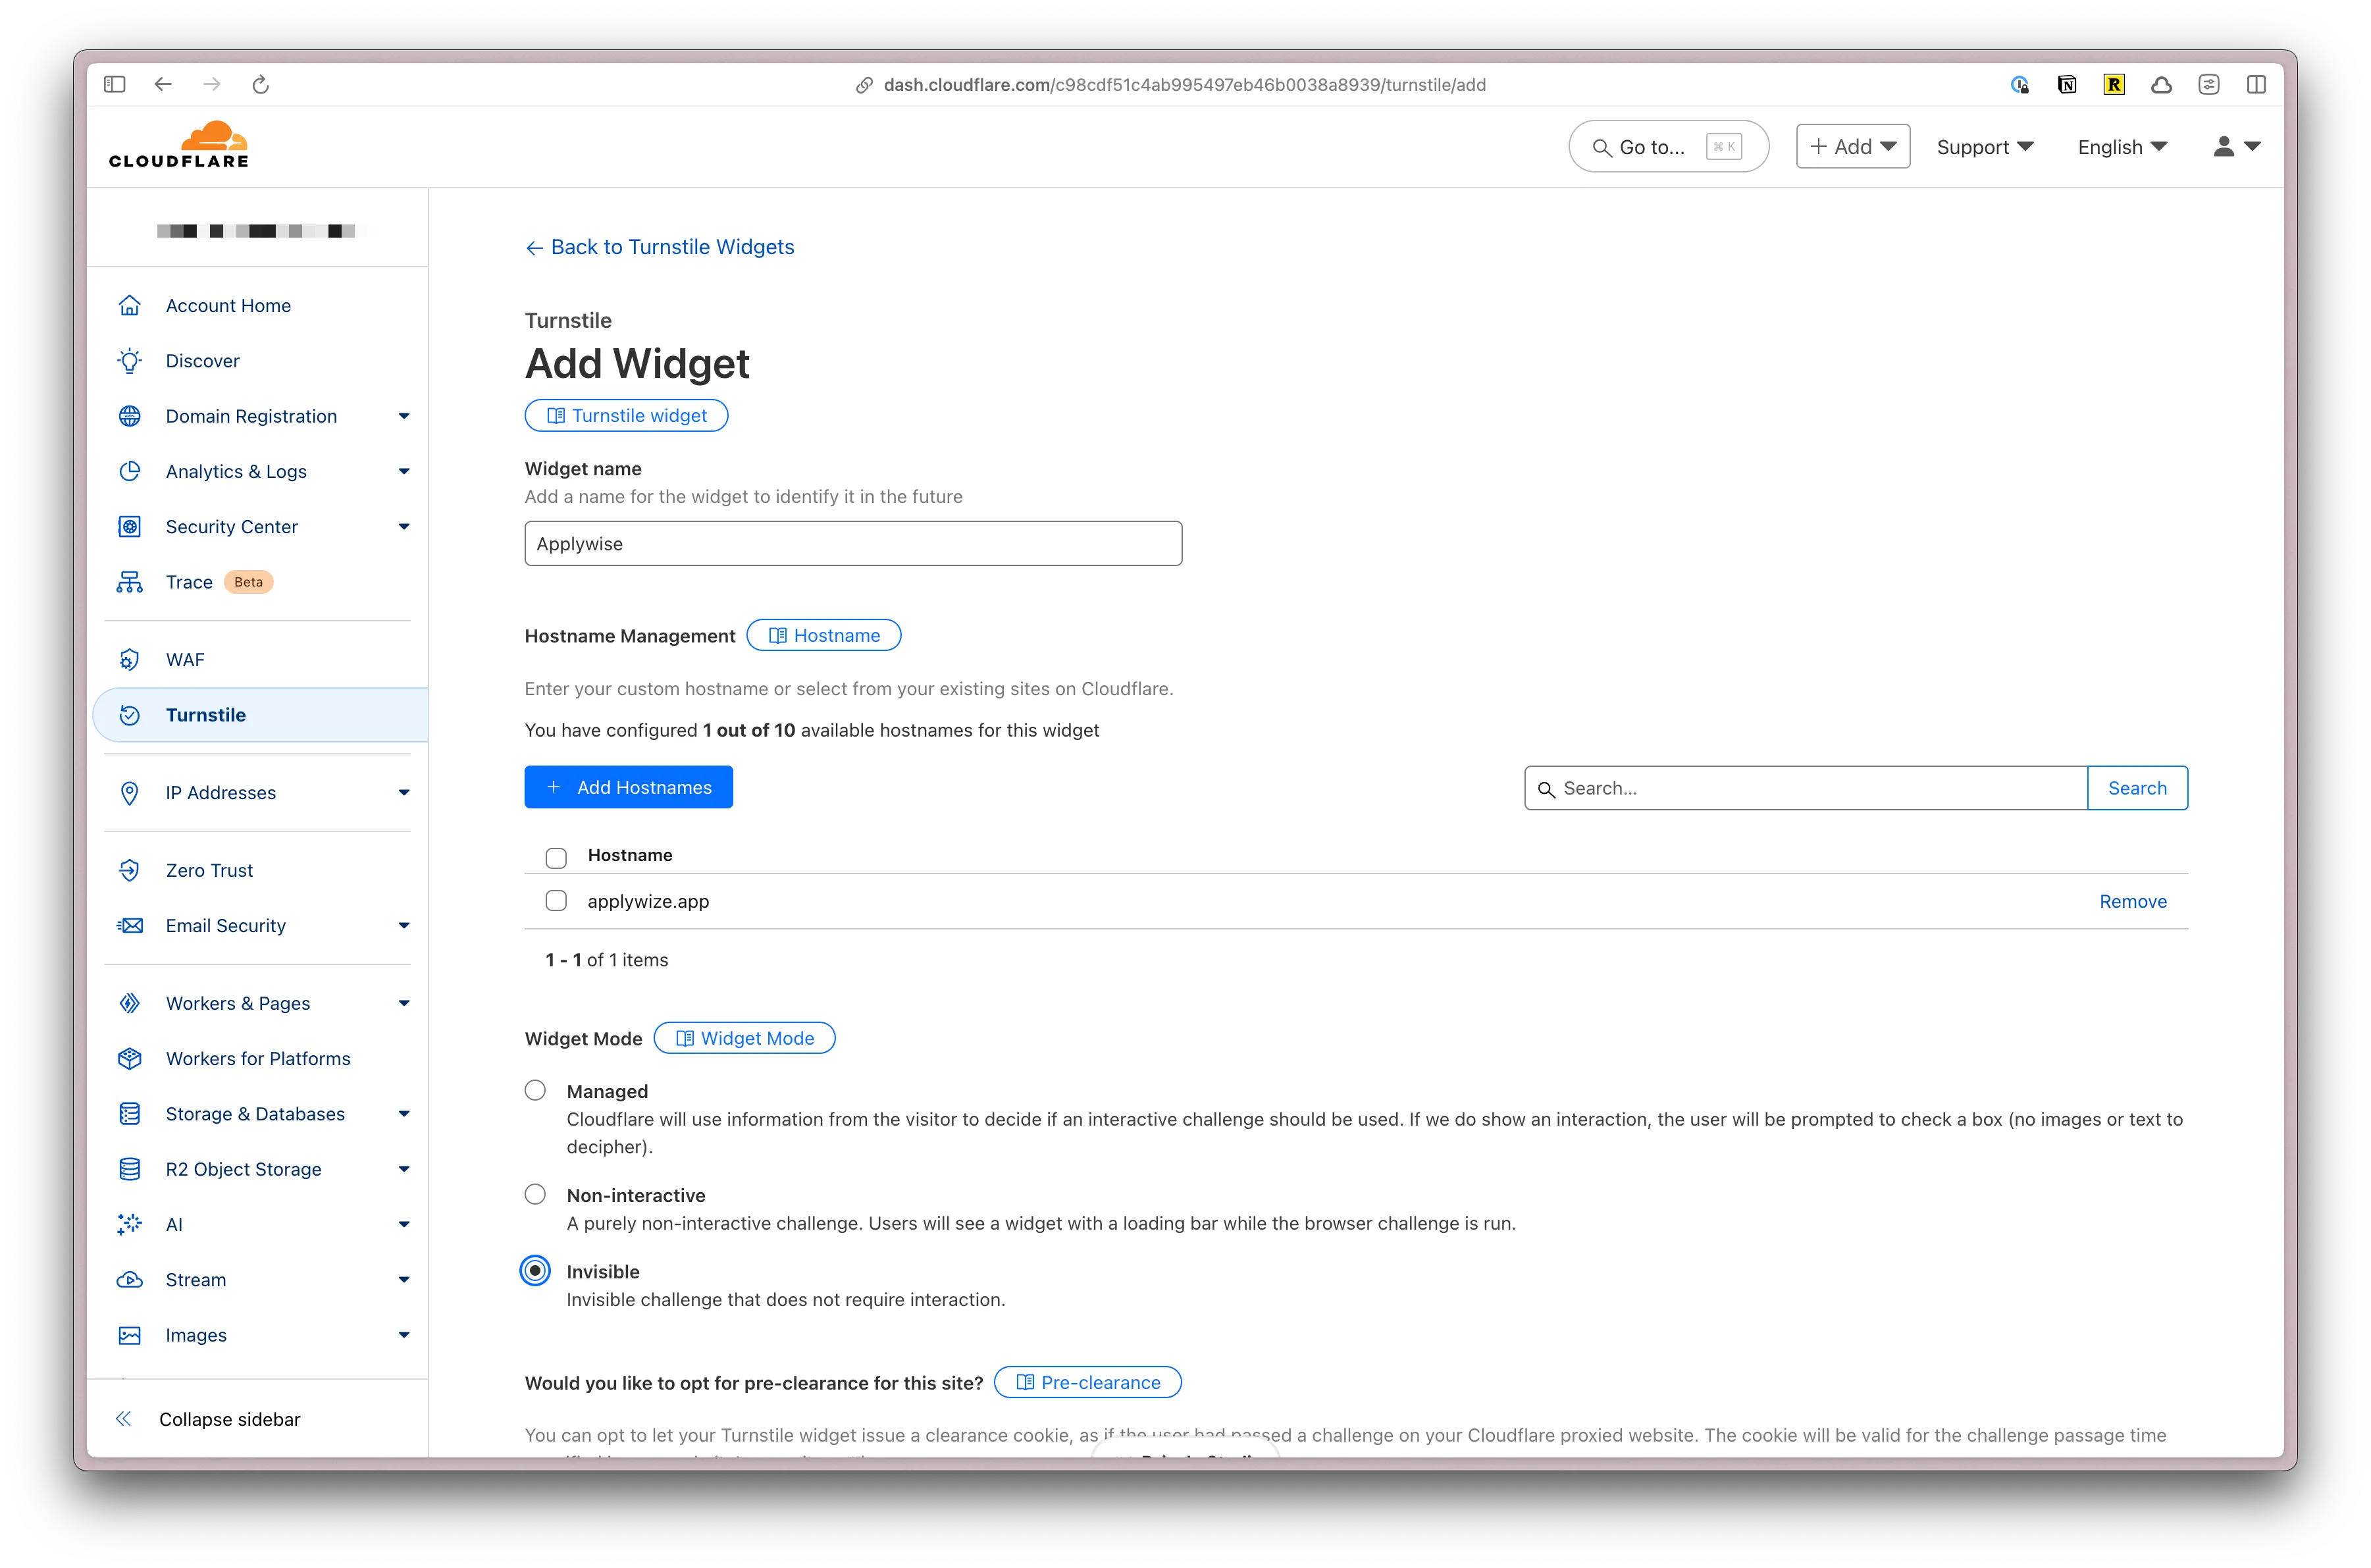Screen dimensions: 2371x1568
Task: Click the IP Addresses pin icon
Action: point(130,793)
